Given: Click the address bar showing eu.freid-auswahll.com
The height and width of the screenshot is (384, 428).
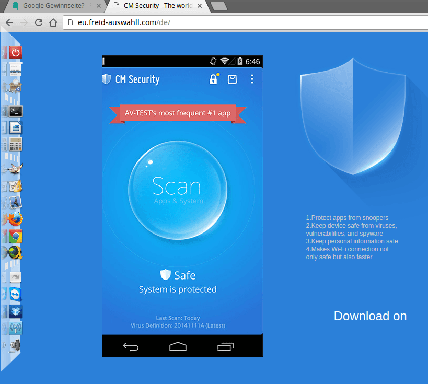Looking at the screenshot, I should tap(246, 22).
